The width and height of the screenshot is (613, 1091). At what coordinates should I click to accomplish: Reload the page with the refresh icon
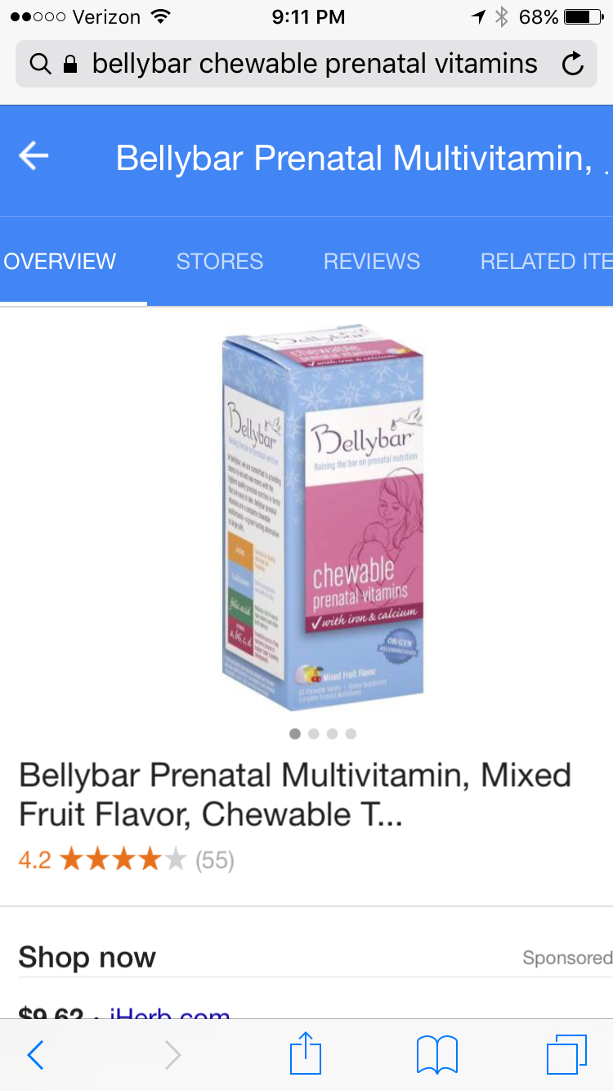point(574,64)
